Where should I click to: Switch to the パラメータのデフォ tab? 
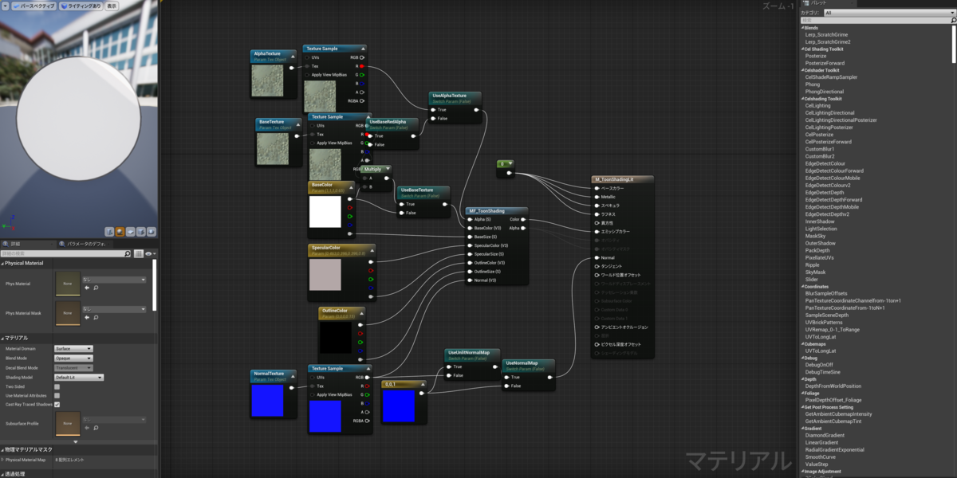tap(86, 245)
